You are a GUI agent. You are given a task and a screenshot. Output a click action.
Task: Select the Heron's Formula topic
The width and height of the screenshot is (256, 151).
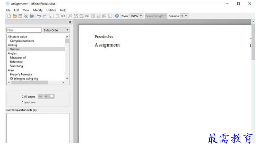pos(21,75)
